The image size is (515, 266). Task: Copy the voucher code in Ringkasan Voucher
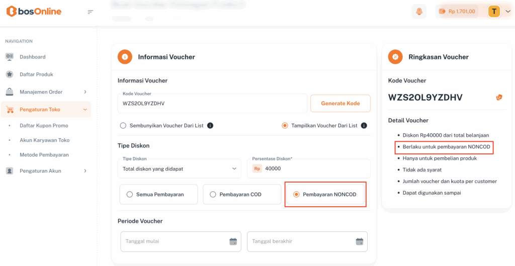tap(499, 97)
